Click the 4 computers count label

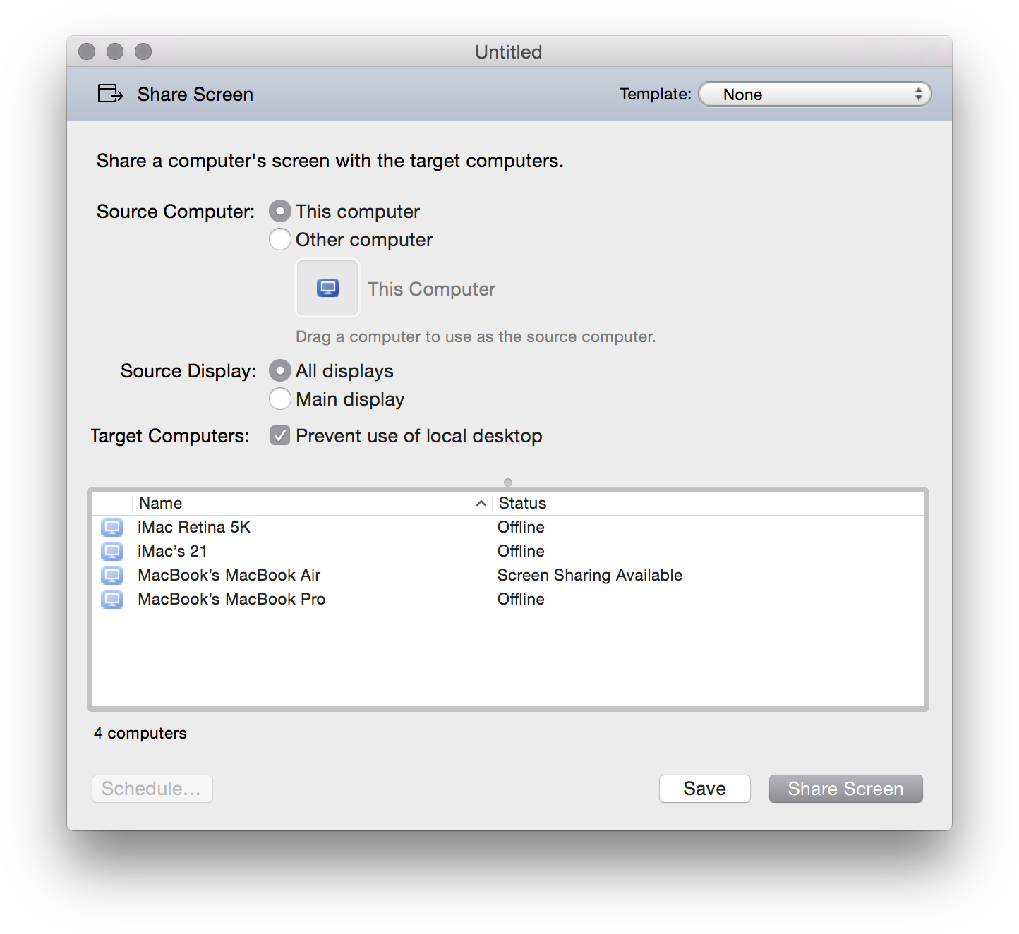[140, 733]
